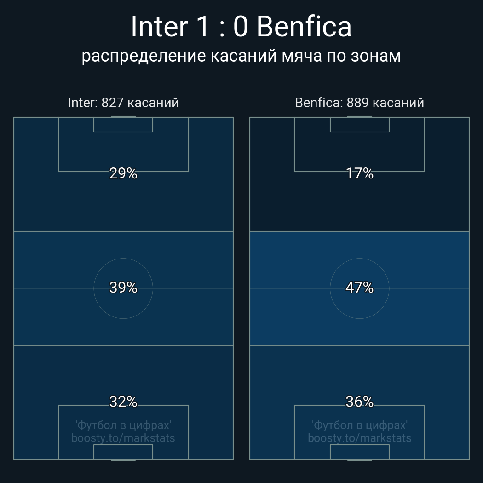Click 'Футбол в цифрах' watermark on Benfica pitch
The height and width of the screenshot is (483, 483).
(359, 425)
